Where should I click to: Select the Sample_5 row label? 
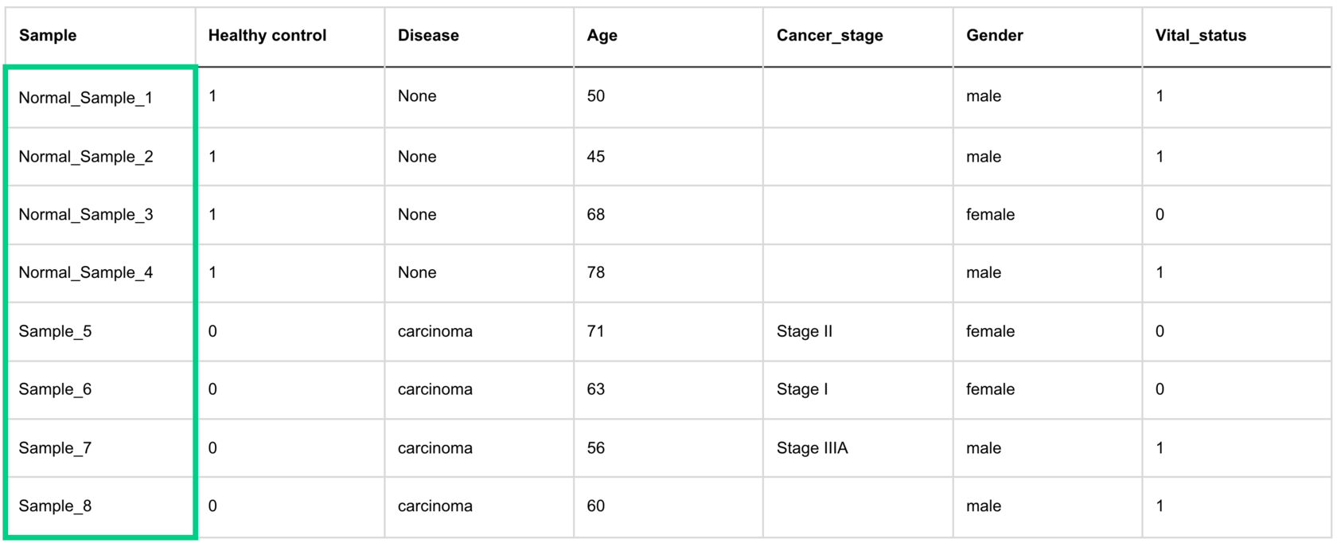pos(56,331)
